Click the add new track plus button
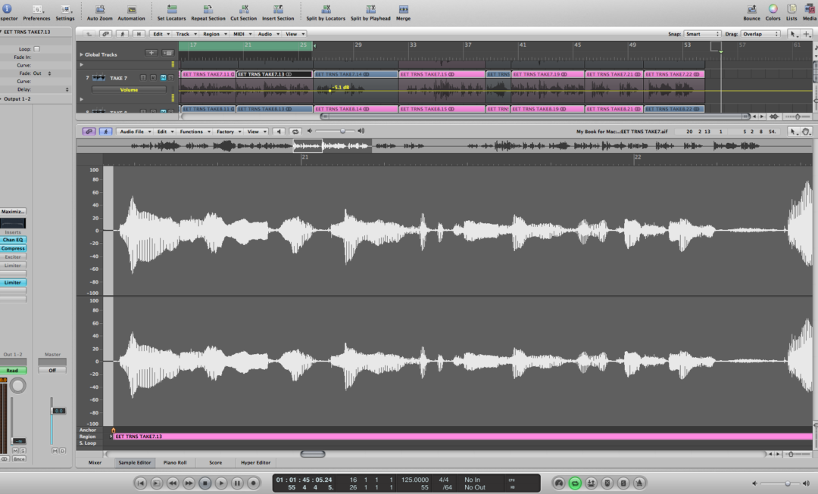Image resolution: width=818 pixels, height=494 pixels. click(151, 53)
